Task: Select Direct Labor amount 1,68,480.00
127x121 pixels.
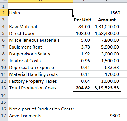Action: click(107, 33)
